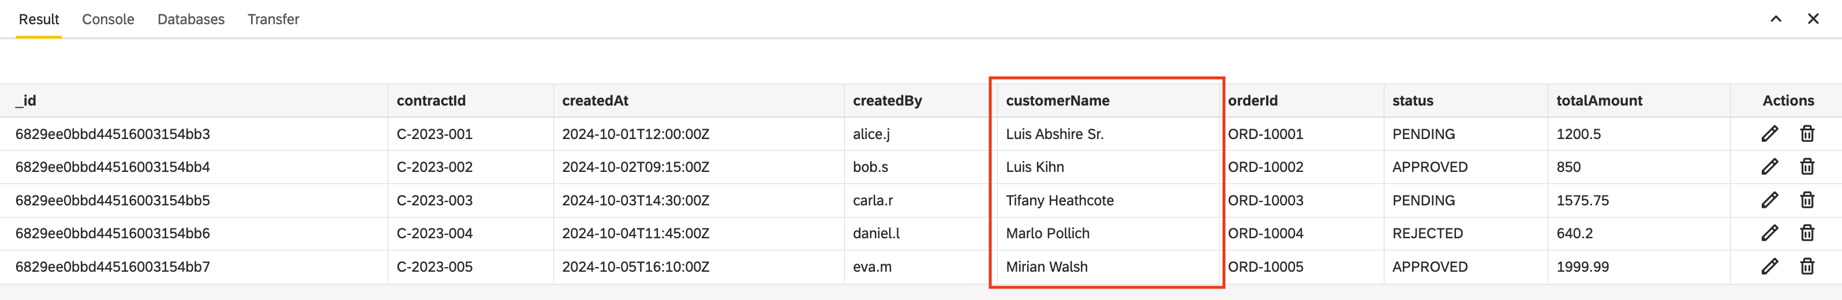This screenshot has height=300, width=1842.
Task: Open the Databases tab
Action: (x=191, y=19)
